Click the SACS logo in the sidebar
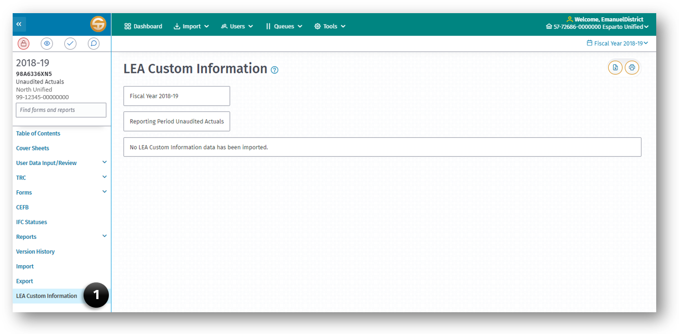Image resolution: width=679 pixels, height=334 pixels. coord(98,24)
